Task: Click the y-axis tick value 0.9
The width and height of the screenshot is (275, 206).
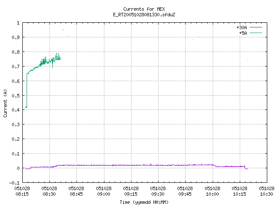Action: (x=15, y=37)
